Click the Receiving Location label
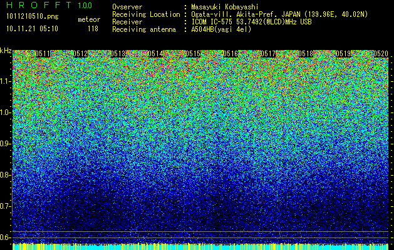 tap(146, 14)
